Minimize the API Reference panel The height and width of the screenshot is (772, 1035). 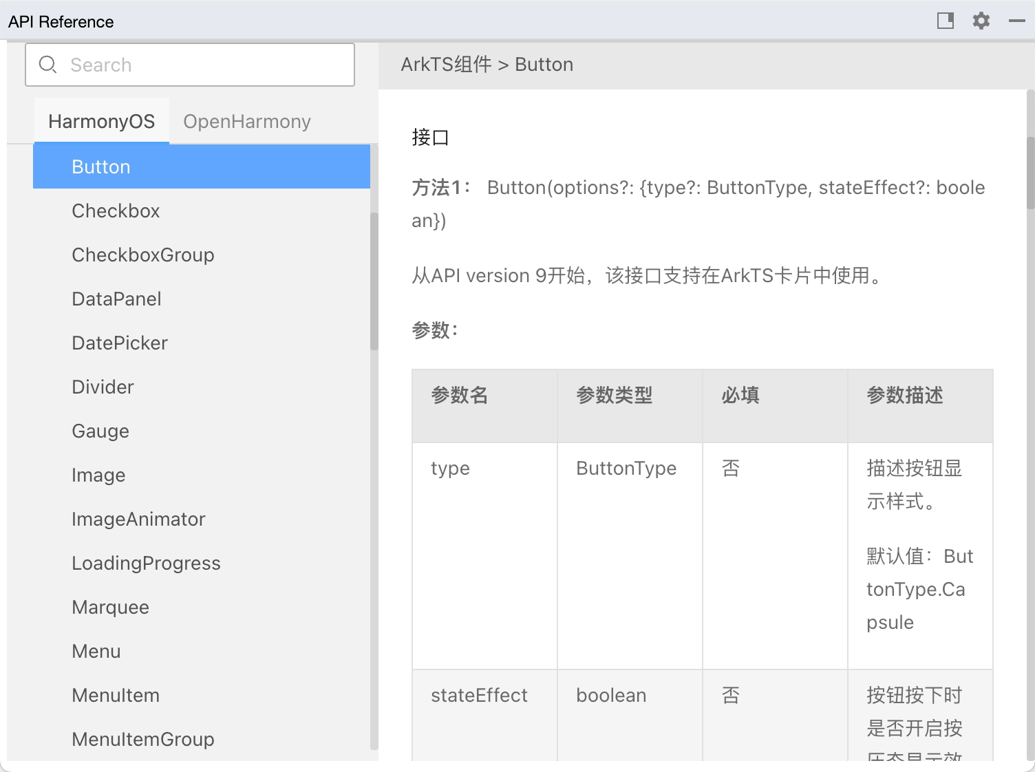pyautogui.click(x=1016, y=21)
